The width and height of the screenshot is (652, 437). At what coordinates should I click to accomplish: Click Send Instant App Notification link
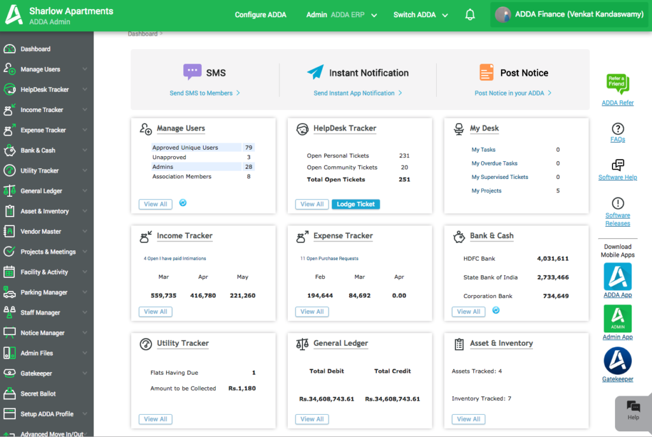coord(358,93)
